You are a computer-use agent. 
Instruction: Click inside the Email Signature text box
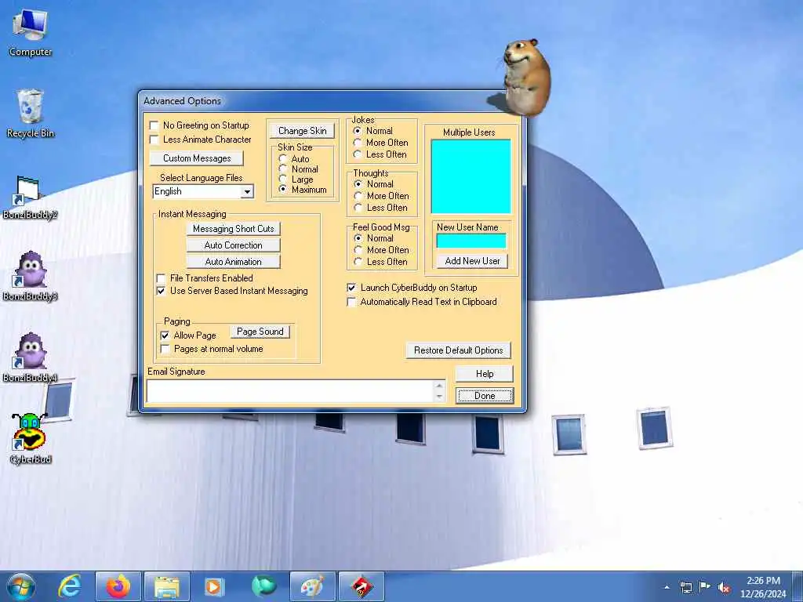tap(291, 391)
